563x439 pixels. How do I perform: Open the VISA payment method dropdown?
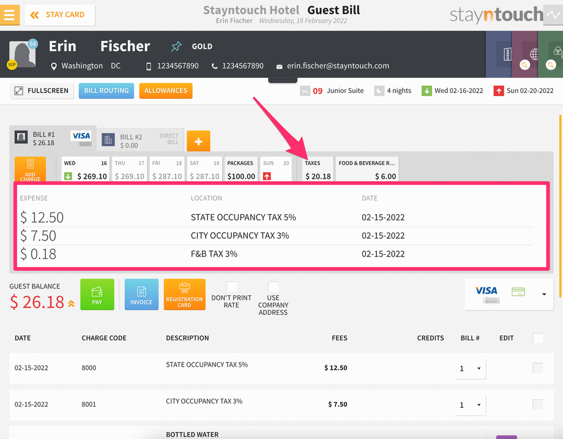(x=509, y=295)
